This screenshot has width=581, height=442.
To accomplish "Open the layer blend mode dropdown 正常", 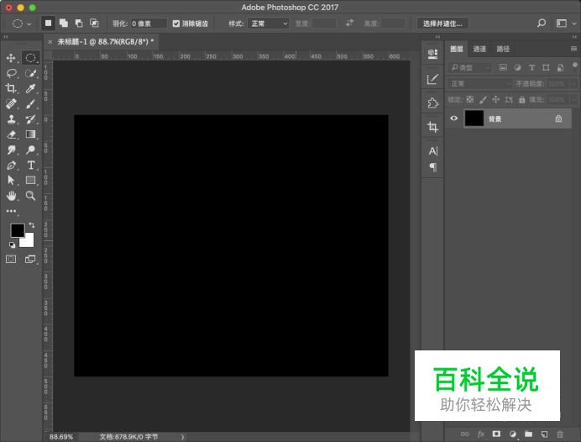I will point(479,83).
